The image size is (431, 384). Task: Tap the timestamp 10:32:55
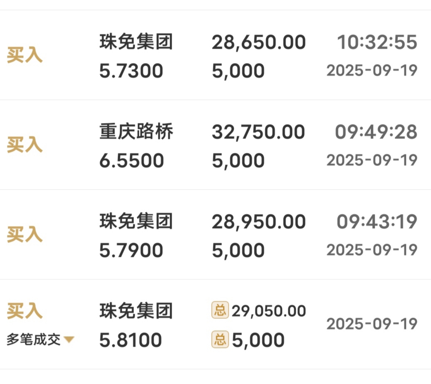click(377, 42)
